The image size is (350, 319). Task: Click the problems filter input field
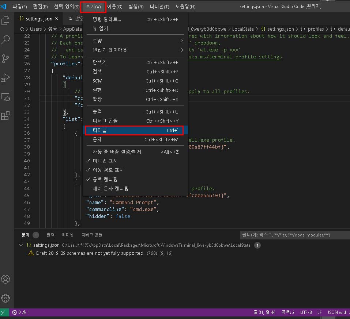pos(295,235)
